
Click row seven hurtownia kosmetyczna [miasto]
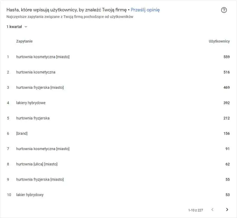[x=118, y=149]
